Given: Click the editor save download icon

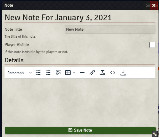Looking at the screenshot, I should coord(123,73).
